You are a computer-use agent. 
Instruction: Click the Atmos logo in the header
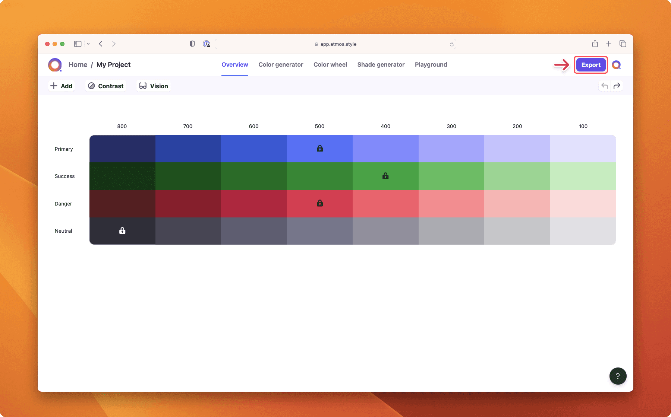pyautogui.click(x=55, y=65)
